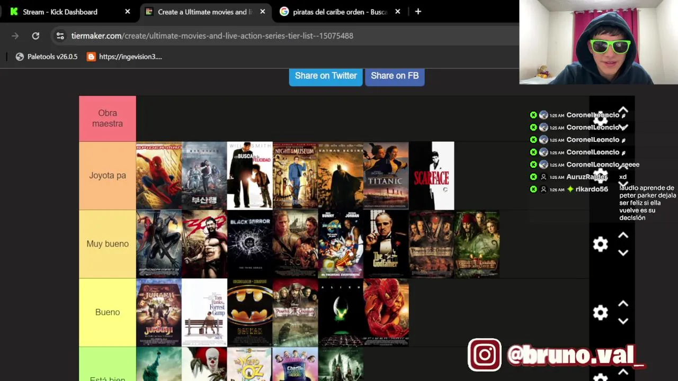The image size is (678, 381).
Task: Move Muy bueno row down
Action: [x=623, y=252]
